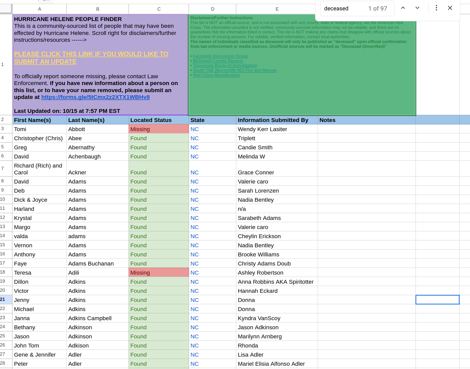Click the 'Tomi' first name cell
Screen dimensions: 470x369
[40, 129]
